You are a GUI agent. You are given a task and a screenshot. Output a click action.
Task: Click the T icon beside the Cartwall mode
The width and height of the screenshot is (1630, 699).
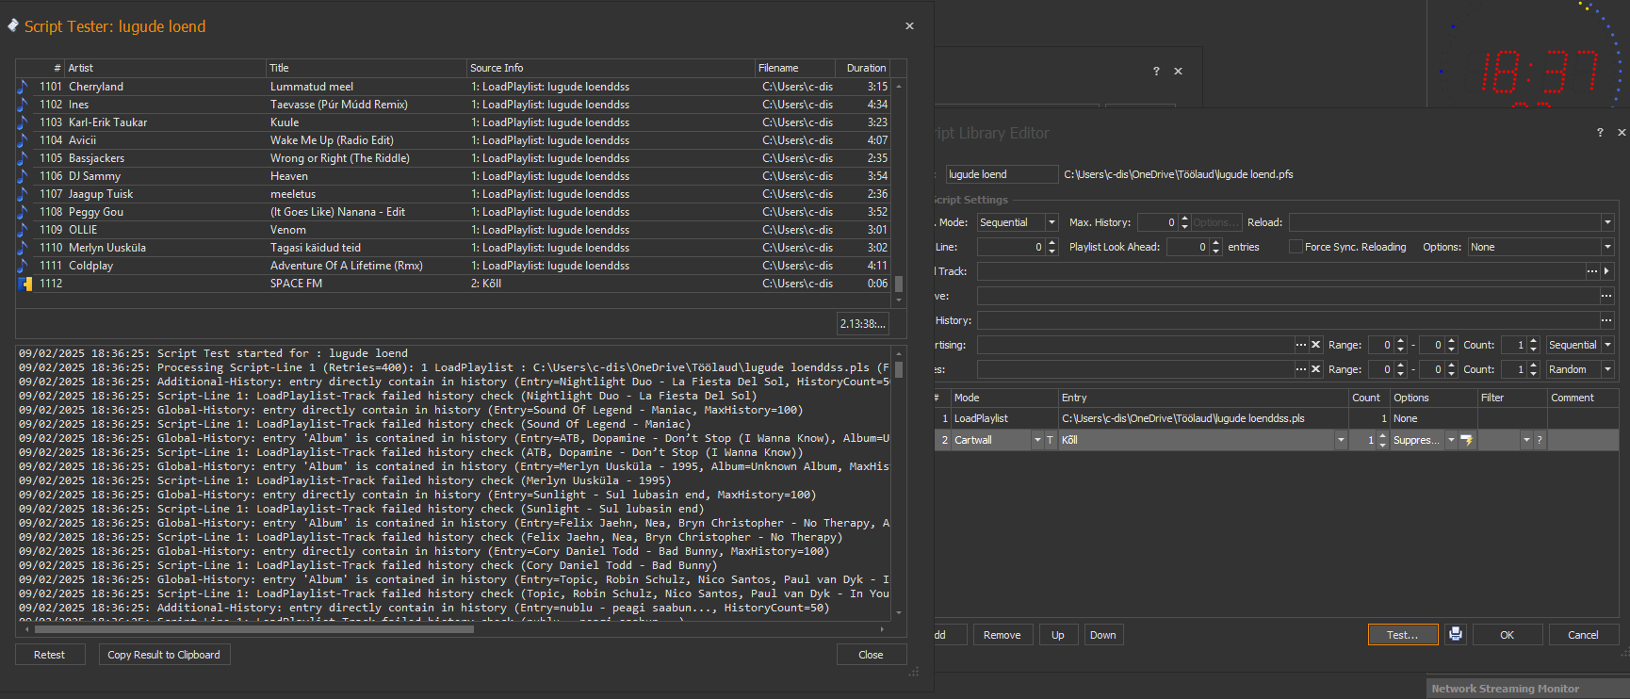1050,440
